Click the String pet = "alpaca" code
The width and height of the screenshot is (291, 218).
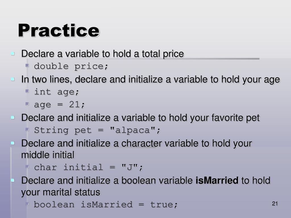[97, 130]
